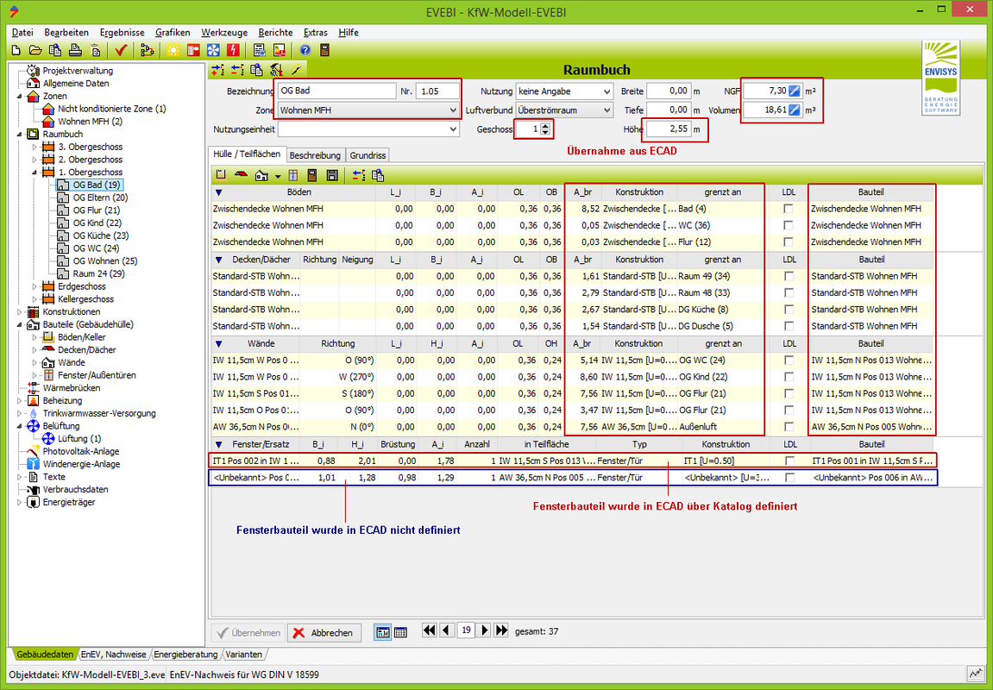Click the Höhe input field

(x=669, y=129)
